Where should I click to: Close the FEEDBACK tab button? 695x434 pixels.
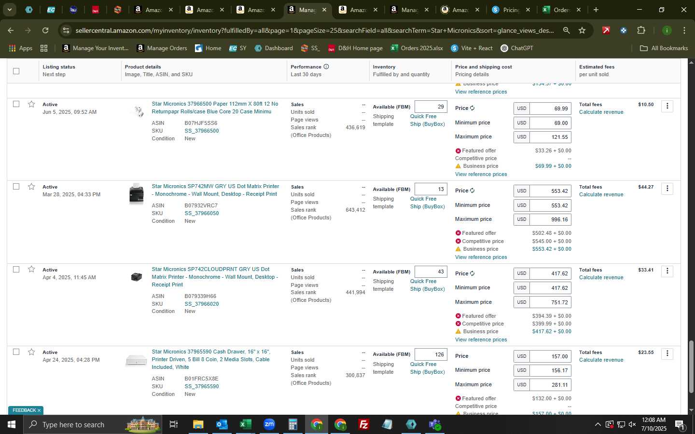pos(39,410)
